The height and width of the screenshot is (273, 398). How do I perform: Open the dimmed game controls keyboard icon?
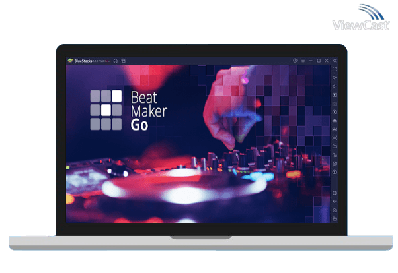click(x=335, y=104)
